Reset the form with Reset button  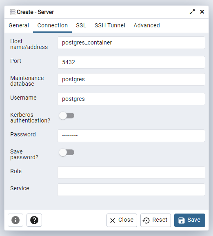(x=155, y=220)
